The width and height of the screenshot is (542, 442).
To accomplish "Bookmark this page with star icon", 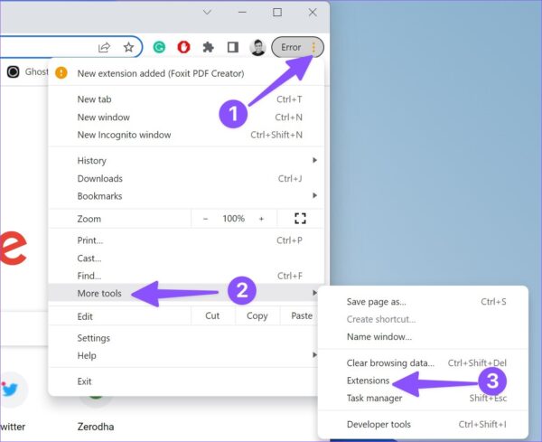I will 128,47.
